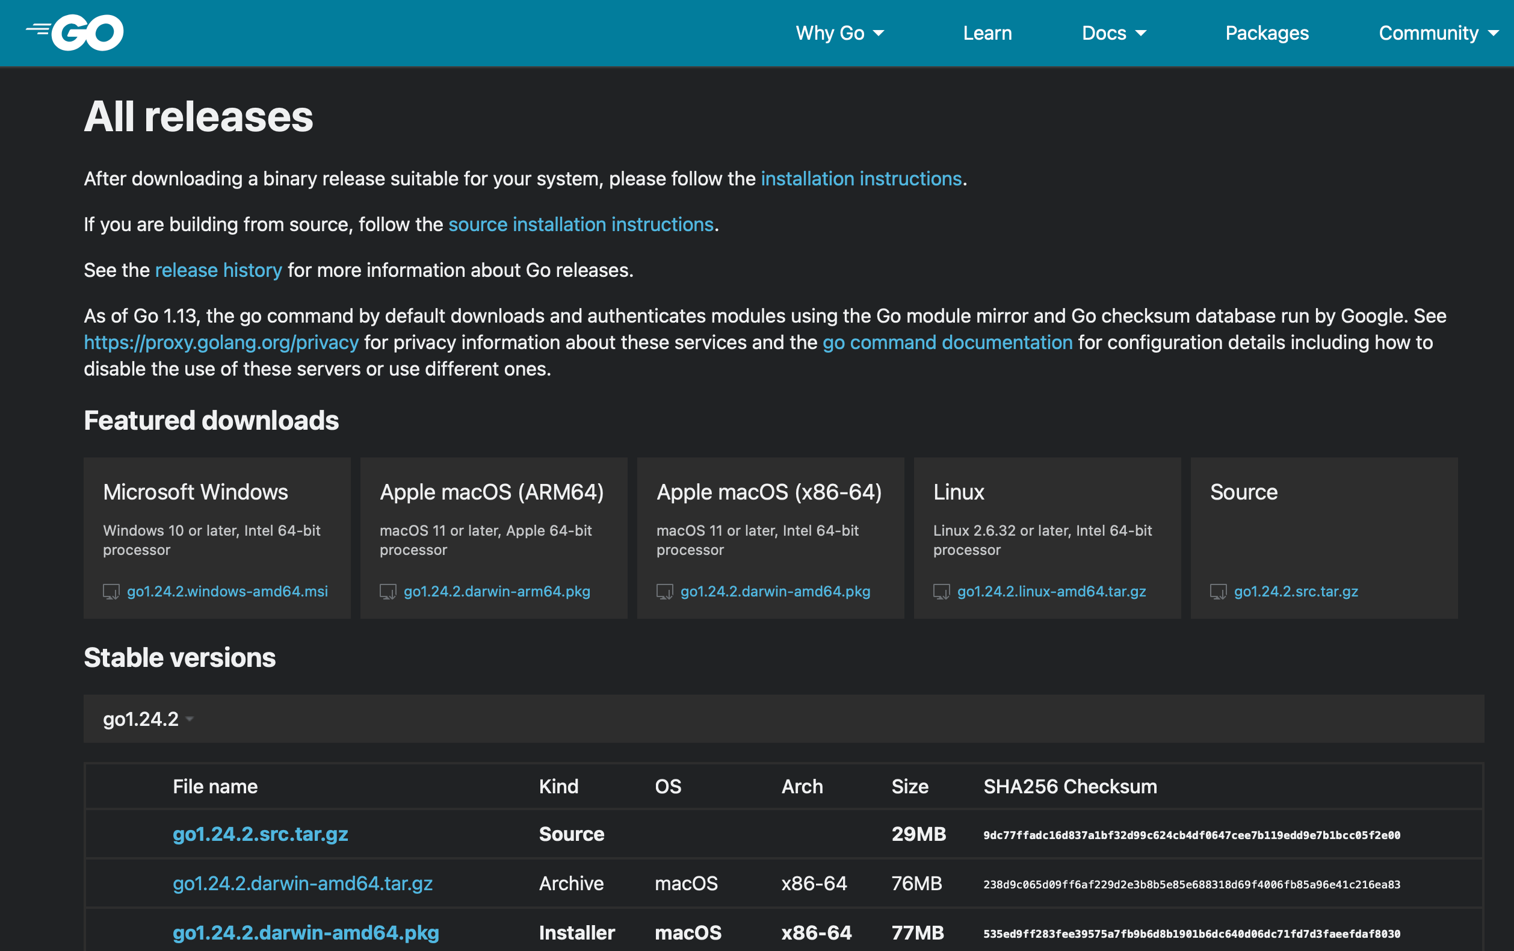The width and height of the screenshot is (1514, 951).
Task: Click the Stable versions heading
Action: 180,658
